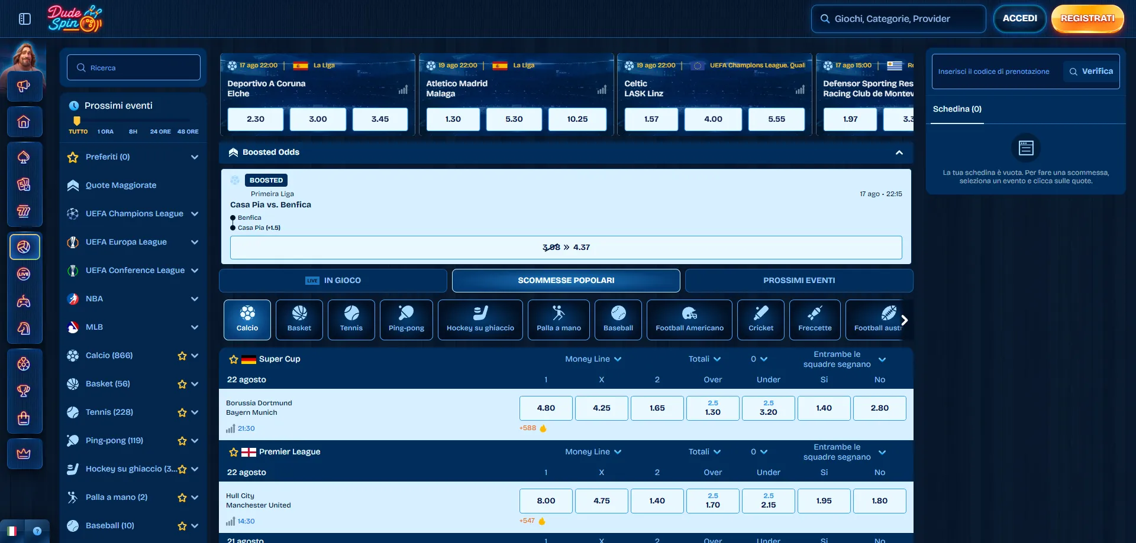The image size is (1136, 543).
Task: Switch to PROSSIMI EVENTI tab
Action: pyautogui.click(x=799, y=281)
